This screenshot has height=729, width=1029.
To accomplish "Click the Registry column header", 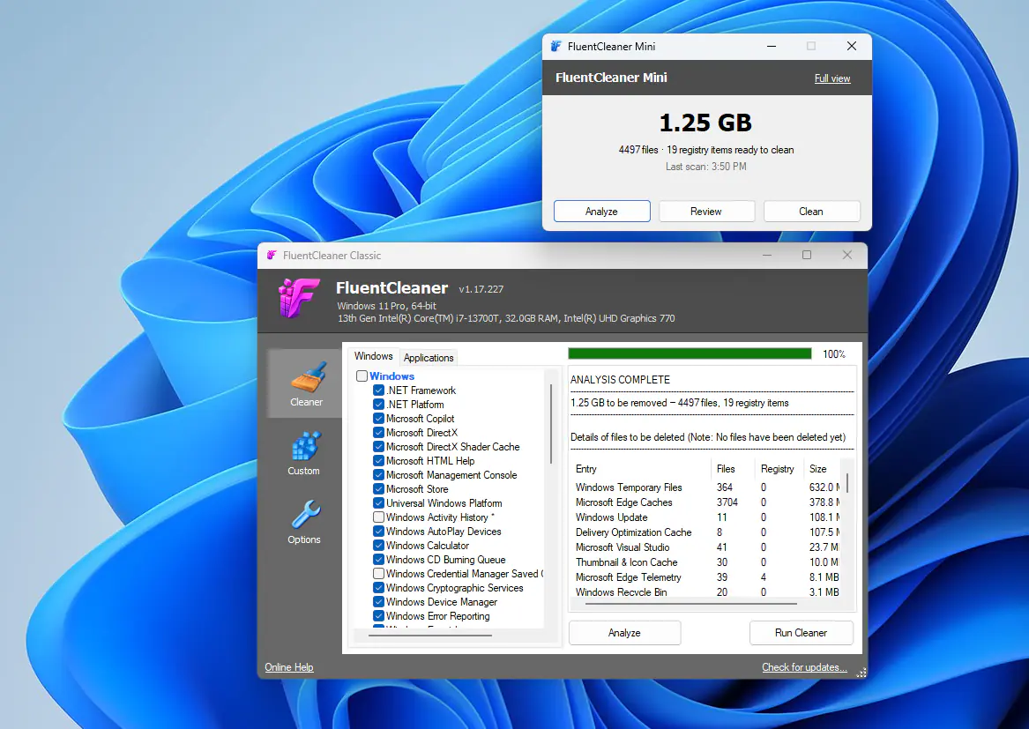I will click(777, 468).
